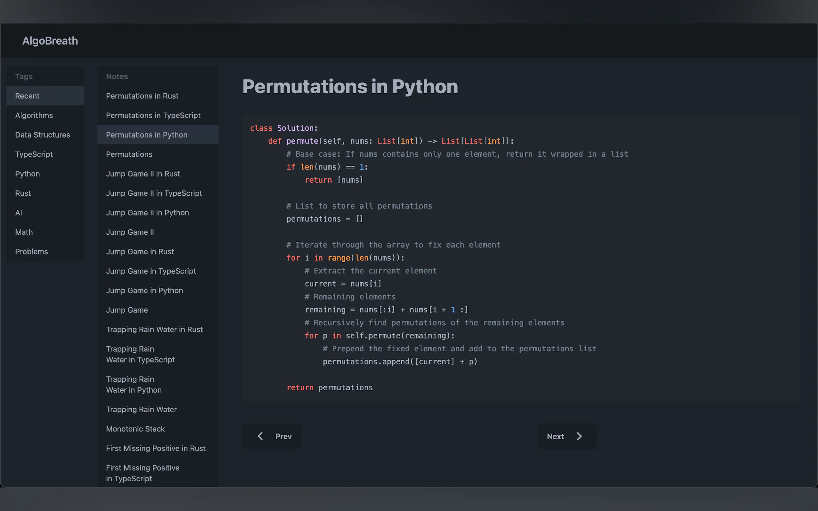
Task: Select the AI tag
Action: pyautogui.click(x=19, y=213)
